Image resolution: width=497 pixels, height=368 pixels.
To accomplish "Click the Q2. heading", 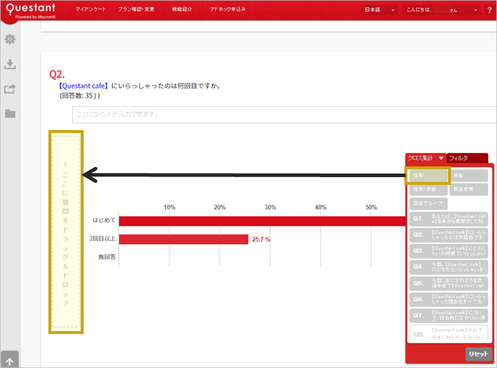I will tap(57, 75).
